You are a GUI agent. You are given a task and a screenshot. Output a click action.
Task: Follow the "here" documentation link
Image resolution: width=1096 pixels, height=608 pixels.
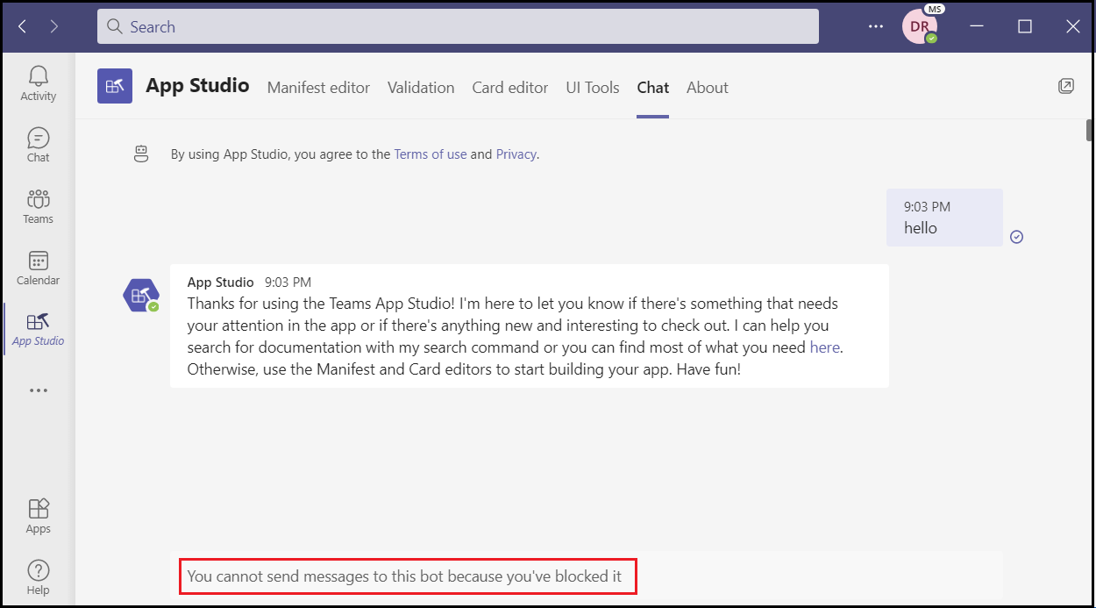coord(825,347)
